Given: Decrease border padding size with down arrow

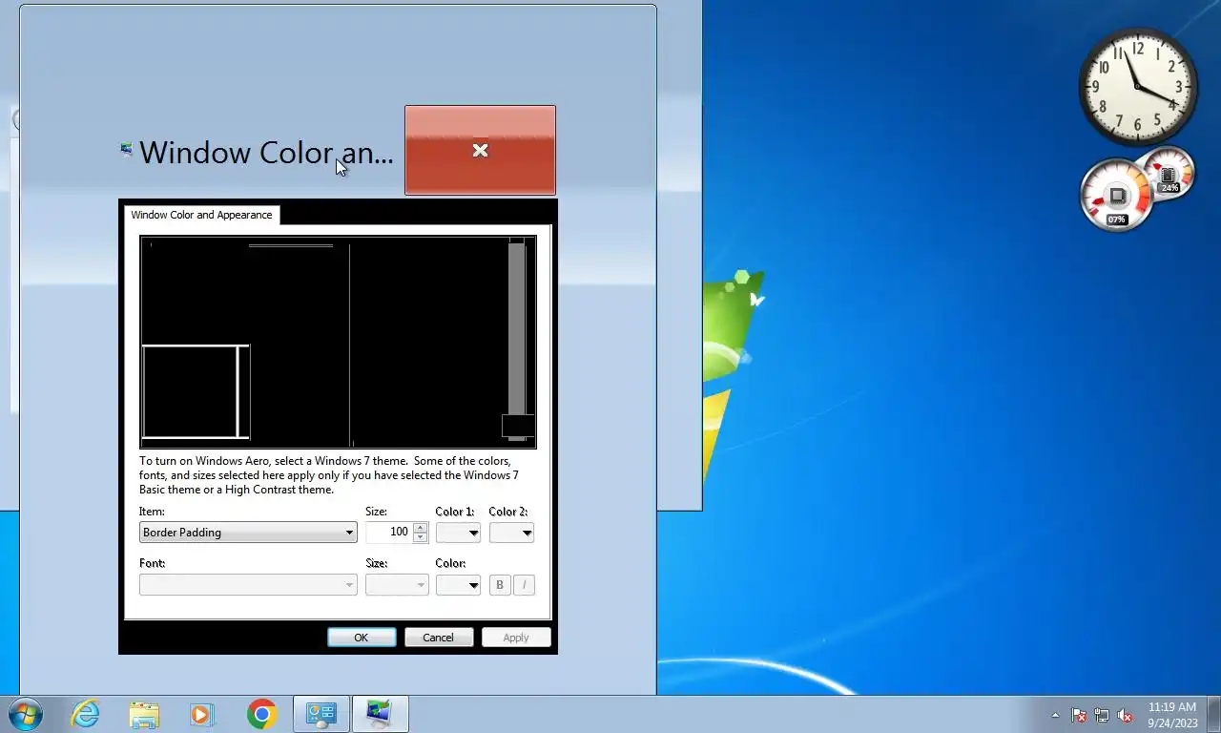Looking at the screenshot, I should point(420,537).
